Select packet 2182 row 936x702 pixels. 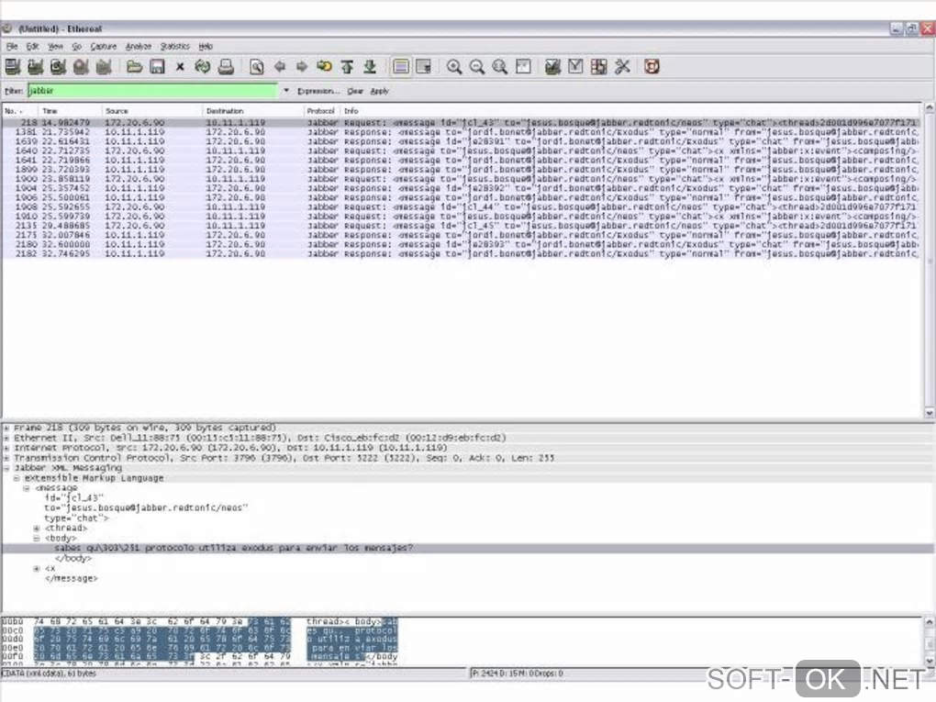coord(461,253)
